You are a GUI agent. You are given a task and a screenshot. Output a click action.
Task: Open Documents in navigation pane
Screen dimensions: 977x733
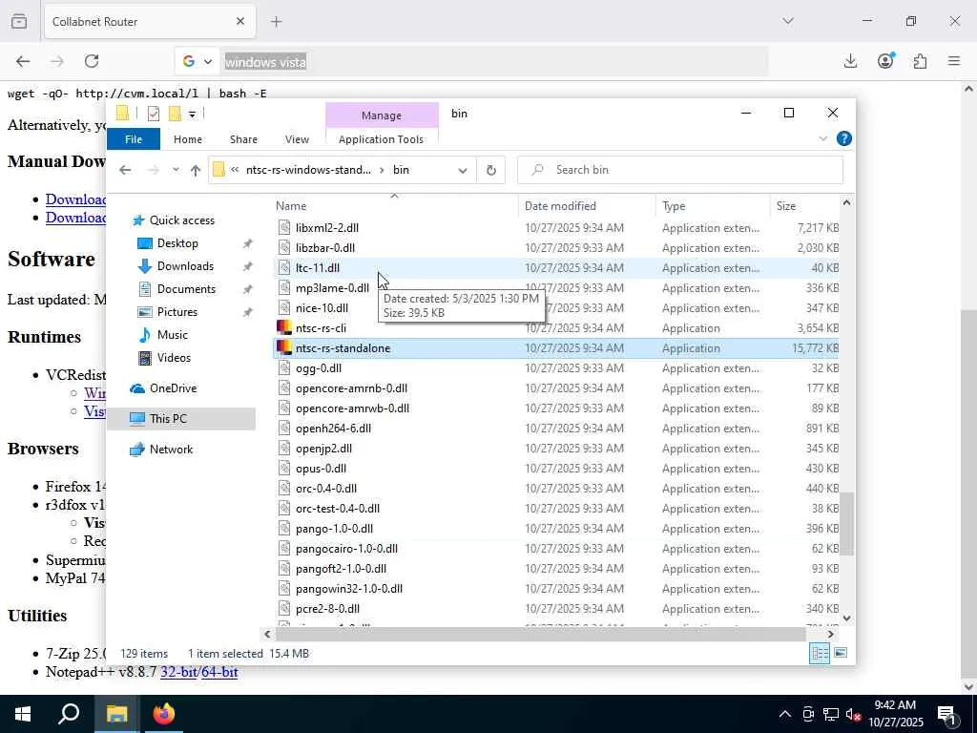tap(186, 289)
